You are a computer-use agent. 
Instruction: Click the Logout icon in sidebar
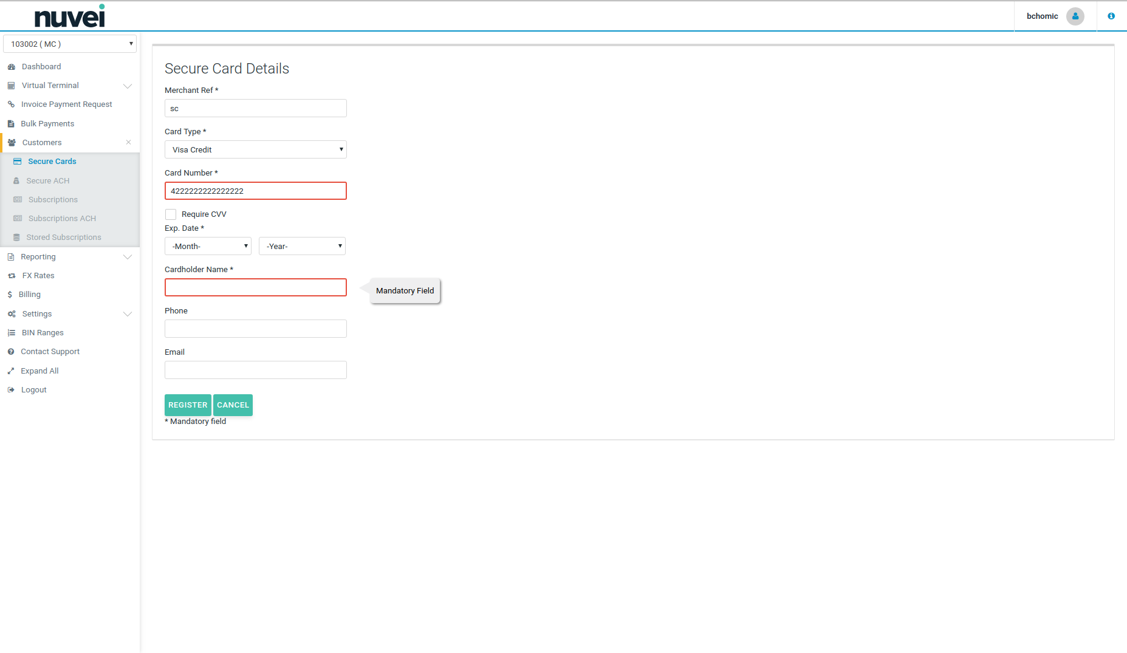pos(11,390)
